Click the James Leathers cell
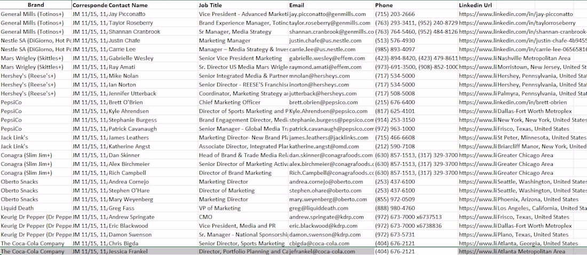The image size is (587, 255). tap(153, 138)
